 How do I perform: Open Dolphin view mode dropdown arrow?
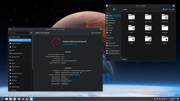(x=117, y=9)
